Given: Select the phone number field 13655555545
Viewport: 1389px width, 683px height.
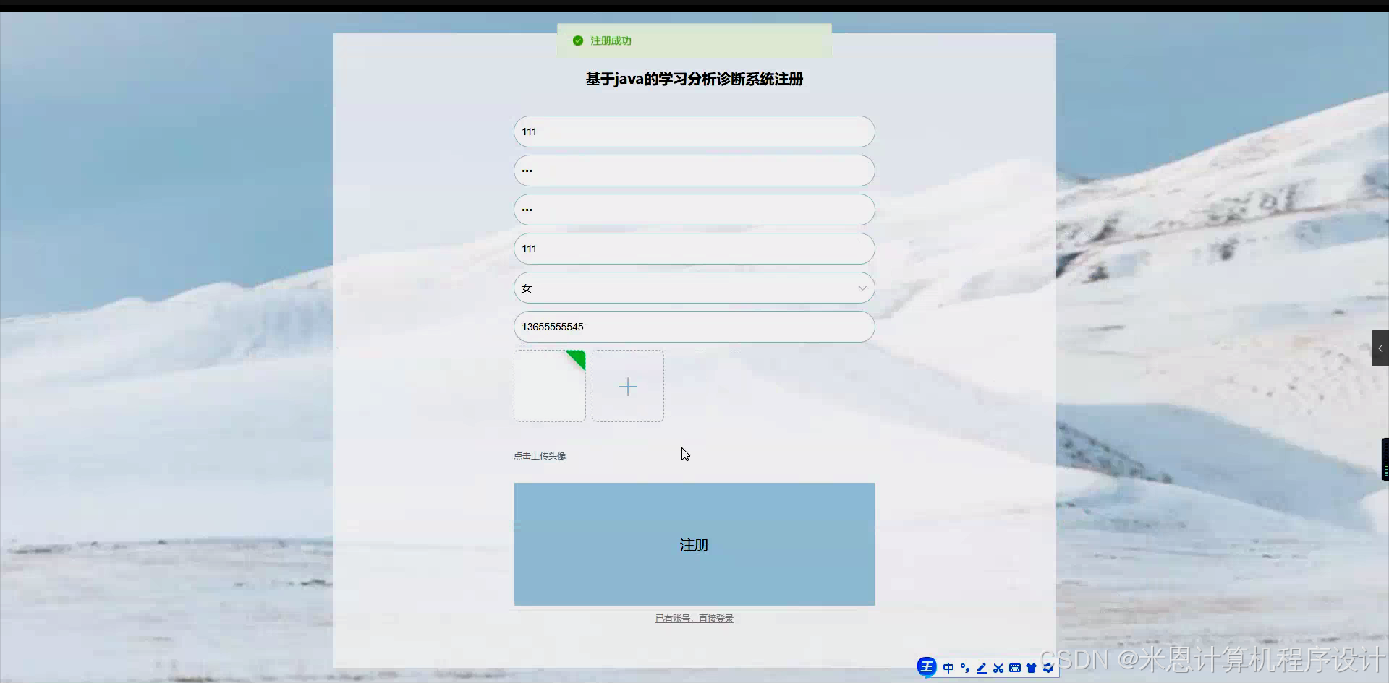Looking at the screenshot, I should (x=693, y=327).
